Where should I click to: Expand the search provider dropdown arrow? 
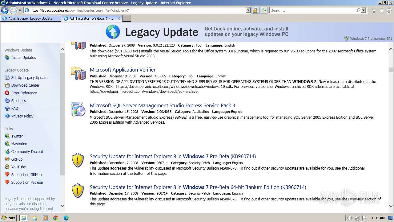coord(364,10)
